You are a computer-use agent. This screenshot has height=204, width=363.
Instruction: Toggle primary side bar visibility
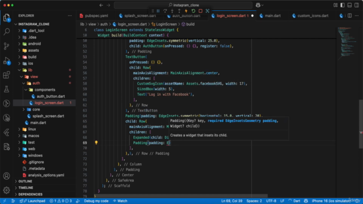click(343, 5)
